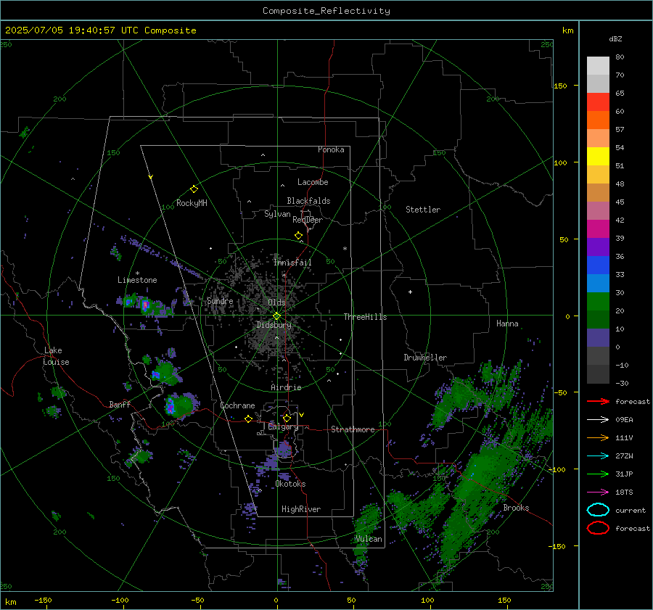
Task: Click the Strathmore label
Action: (353, 429)
